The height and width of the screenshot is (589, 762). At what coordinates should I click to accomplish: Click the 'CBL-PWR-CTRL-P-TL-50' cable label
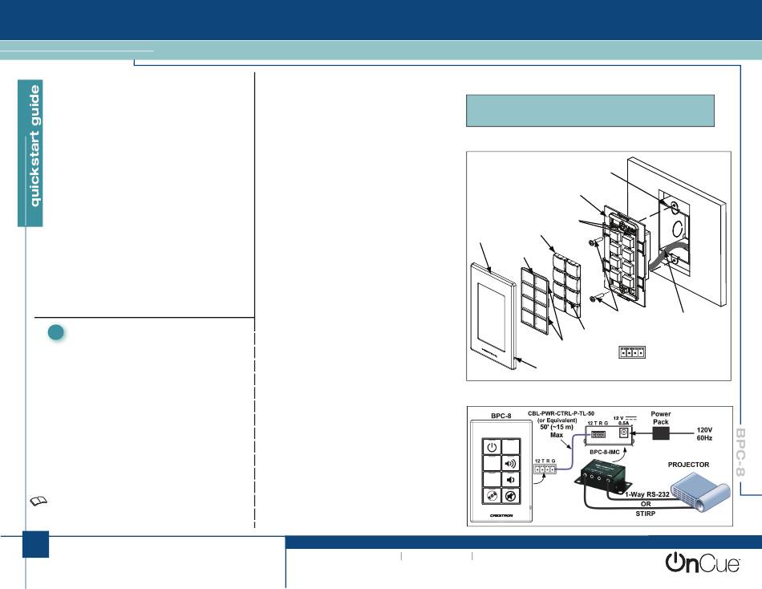561,413
